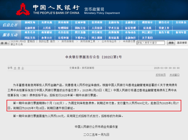Go to 政策解读 page
Screen dimensions: 188x140
[47, 32]
